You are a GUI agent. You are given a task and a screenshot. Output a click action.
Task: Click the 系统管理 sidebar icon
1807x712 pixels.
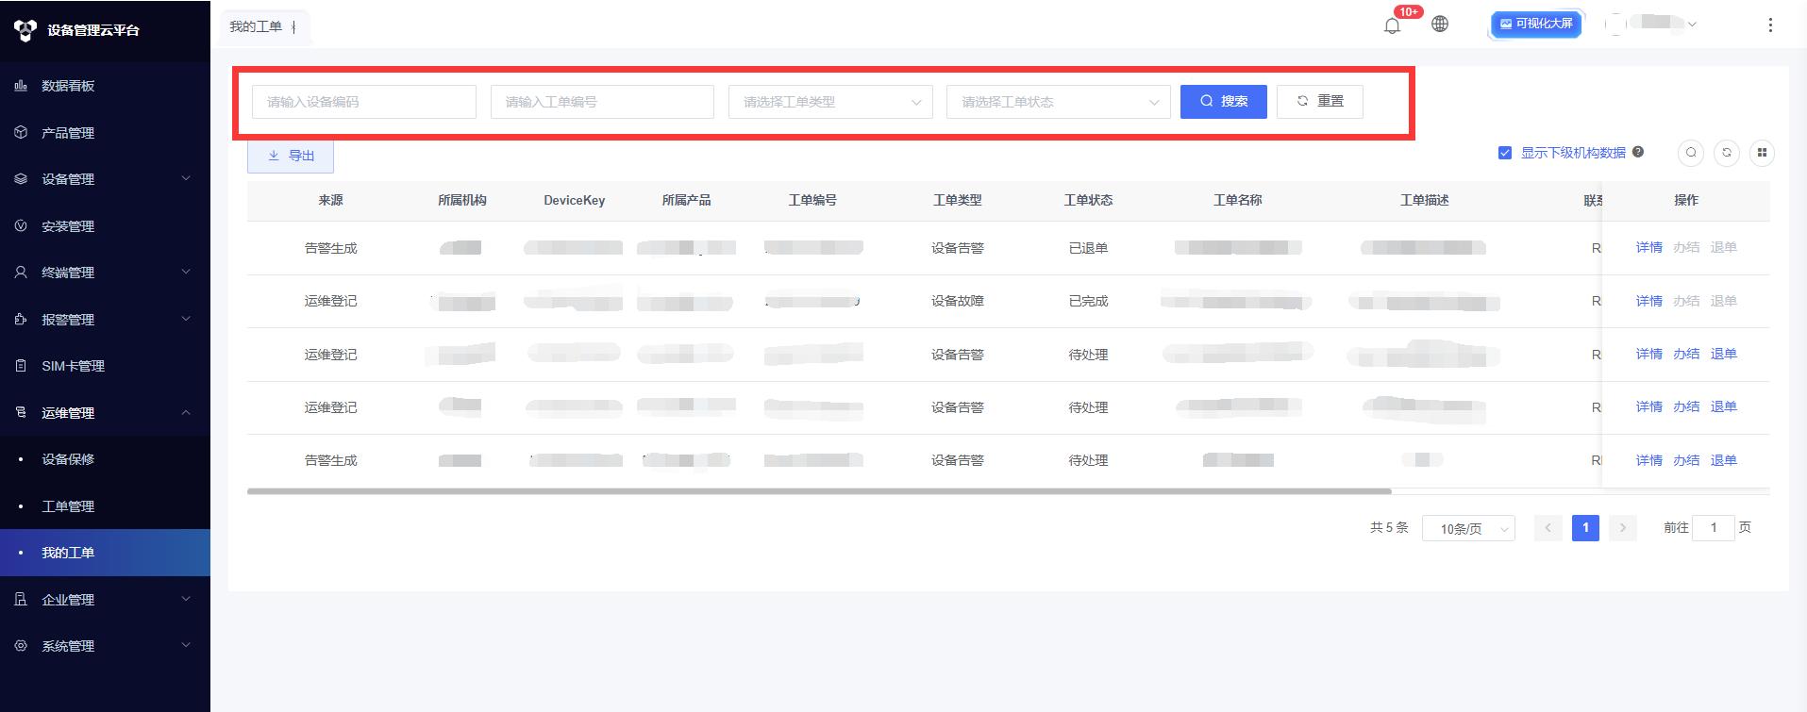(21, 646)
